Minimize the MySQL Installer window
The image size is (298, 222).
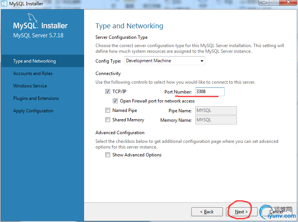pyautogui.click(x=264, y=3)
